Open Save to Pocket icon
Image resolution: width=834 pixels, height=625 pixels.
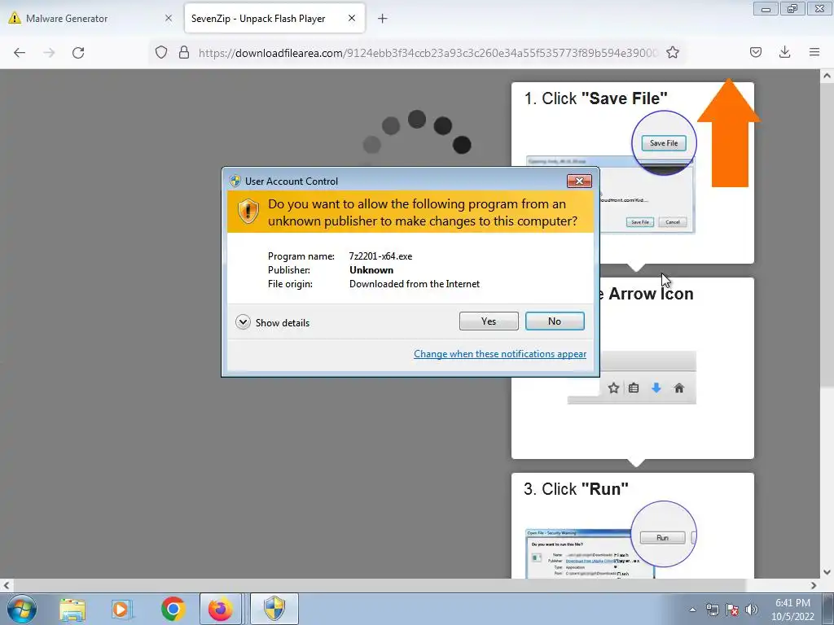tap(756, 52)
